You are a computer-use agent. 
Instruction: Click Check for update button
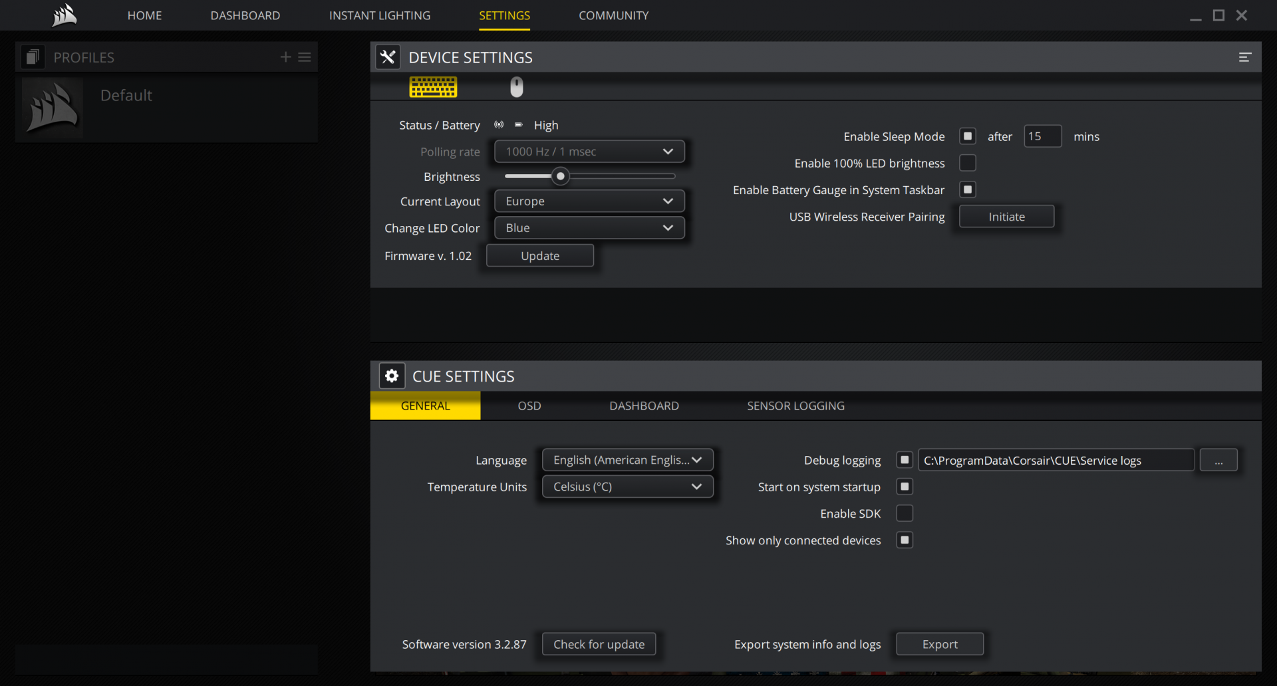[599, 644]
